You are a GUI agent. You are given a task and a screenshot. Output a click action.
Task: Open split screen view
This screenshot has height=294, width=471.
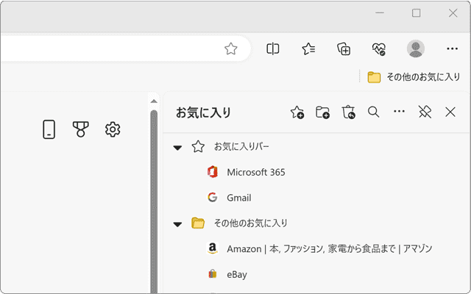coord(273,49)
